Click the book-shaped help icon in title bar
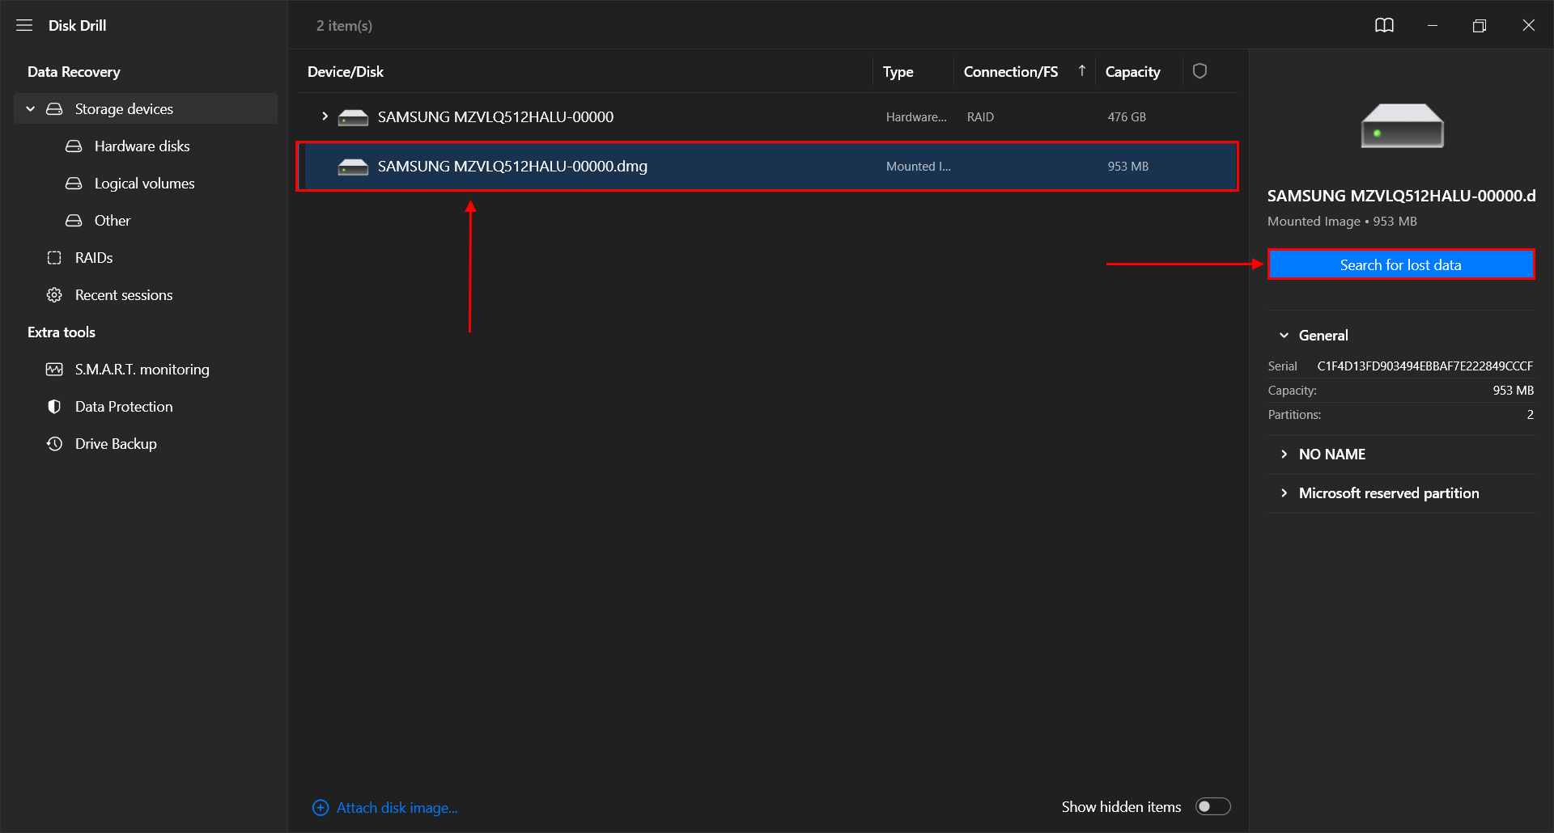 pos(1384,25)
